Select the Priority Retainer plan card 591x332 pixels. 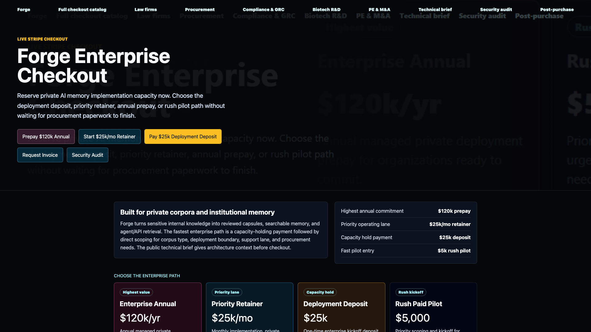click(250, 307)
